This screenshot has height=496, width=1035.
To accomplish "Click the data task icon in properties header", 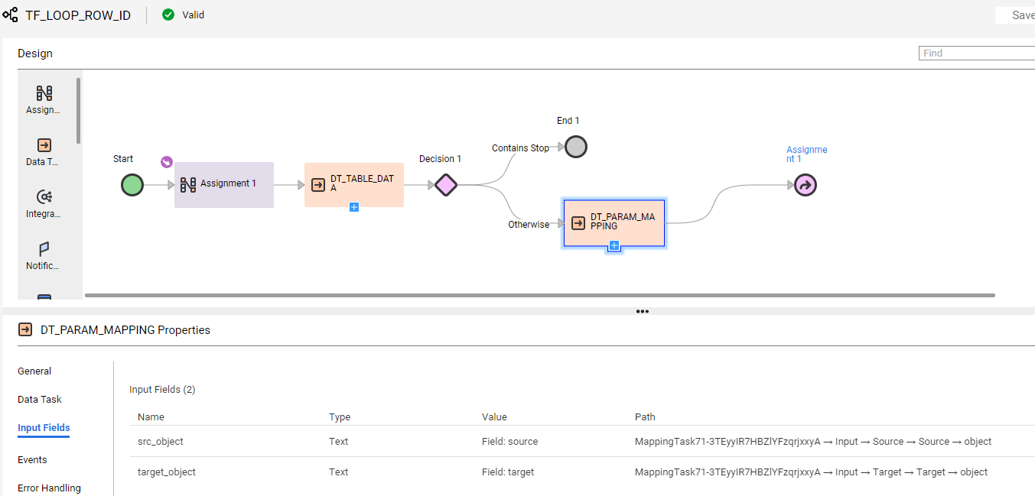I will tap(25, 330).
